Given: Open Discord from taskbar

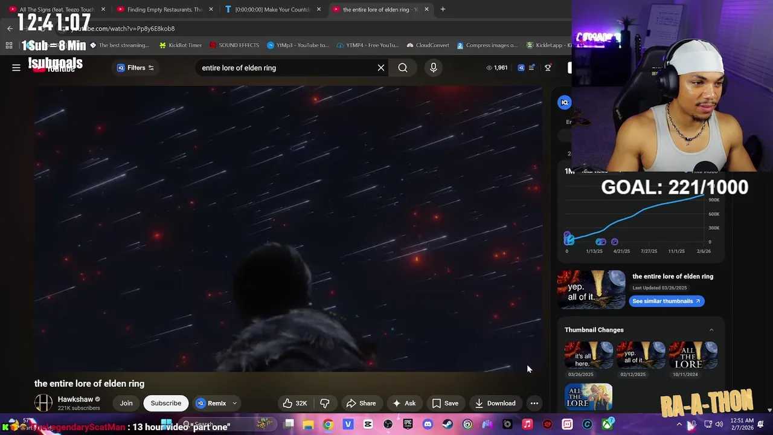Looking at the screenshot, I should pyautogui.click(x=428, y=425).
